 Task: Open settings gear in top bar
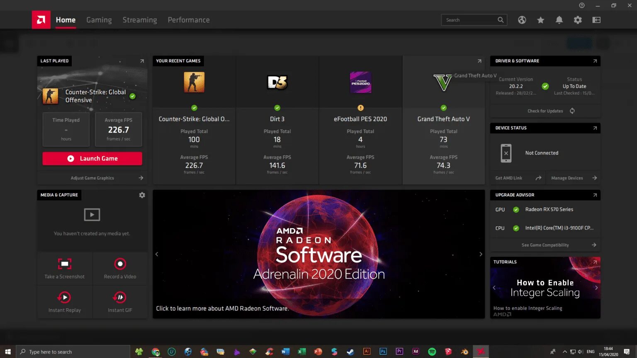(x=578, y=20)
